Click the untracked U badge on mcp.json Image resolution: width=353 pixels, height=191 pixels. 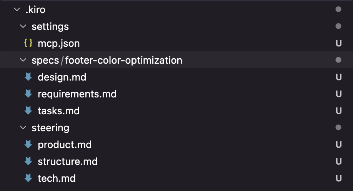click(339, 43)
